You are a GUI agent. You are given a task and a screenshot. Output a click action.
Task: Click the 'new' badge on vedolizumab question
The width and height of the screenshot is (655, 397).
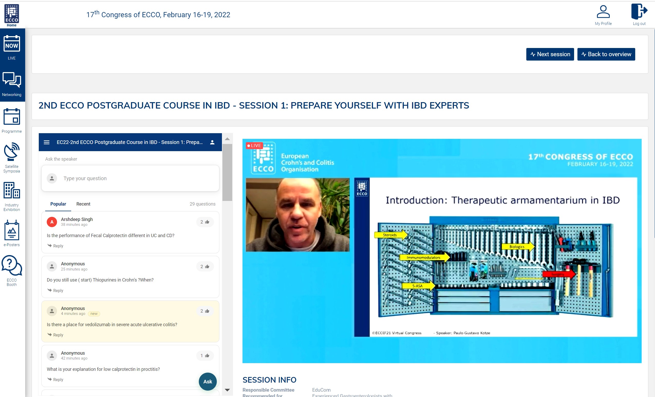[x=94, y=314]
